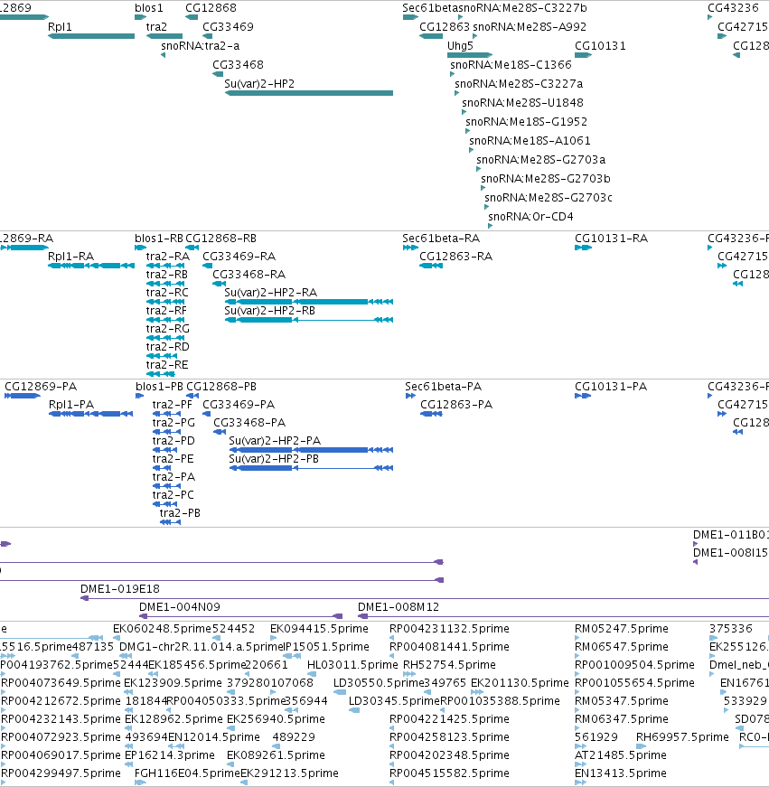The width and height of the screenshot is (769, 787).
Task: Click the RM05247.5prime EST label
Action: click(x=622, y=629)
